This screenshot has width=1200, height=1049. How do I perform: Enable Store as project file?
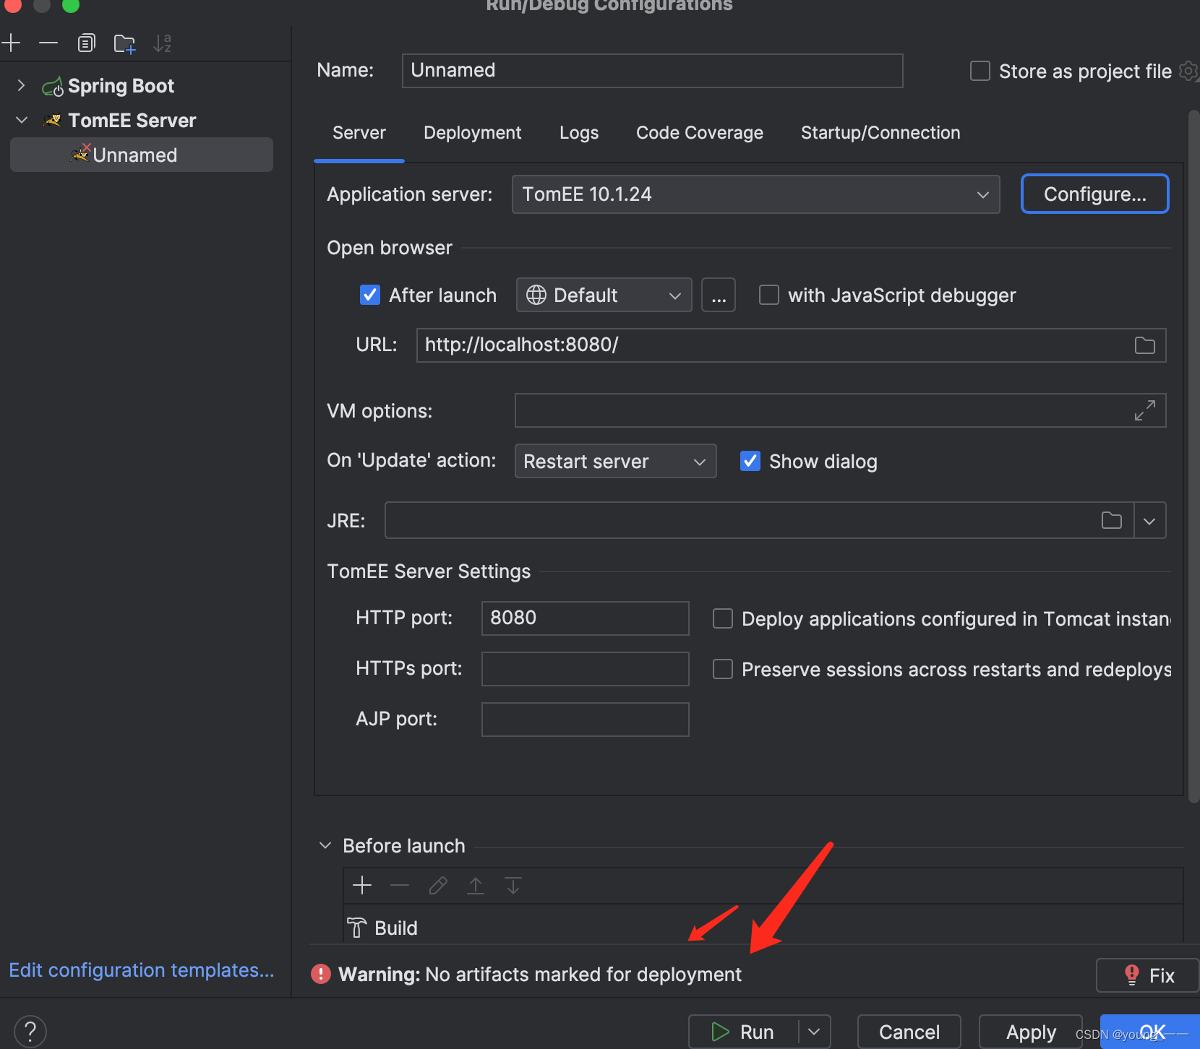click(980, 71)
